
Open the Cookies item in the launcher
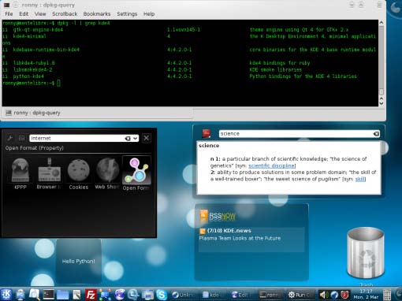coord(79,174)
